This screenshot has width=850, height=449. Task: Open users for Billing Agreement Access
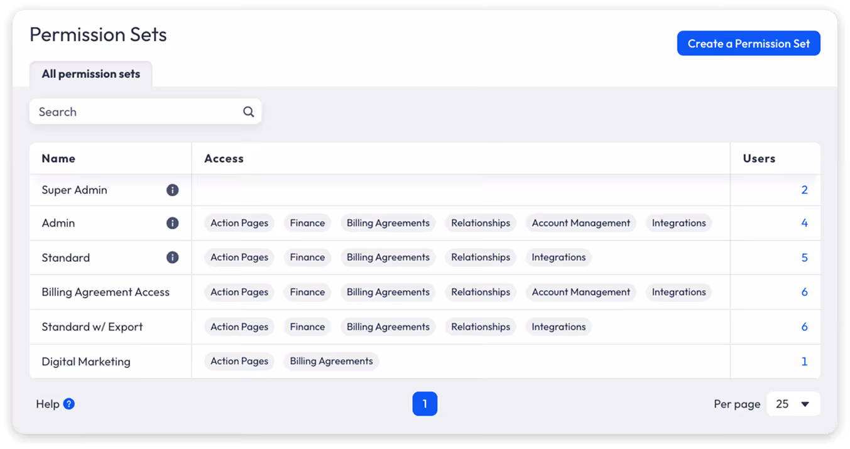pos(804,292)
